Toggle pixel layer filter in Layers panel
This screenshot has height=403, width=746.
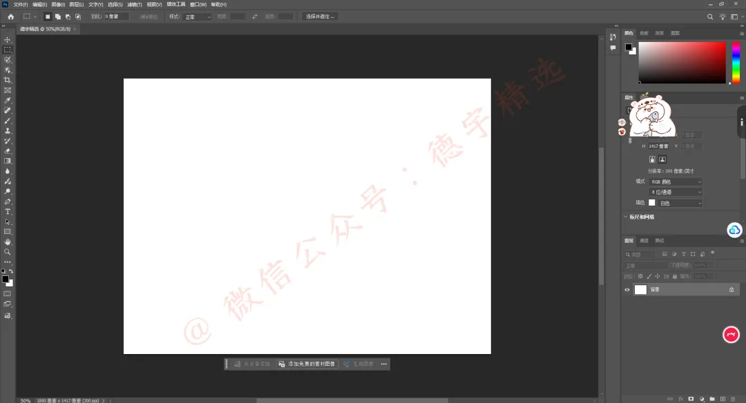pyautogui.click(x=664, y=254)
